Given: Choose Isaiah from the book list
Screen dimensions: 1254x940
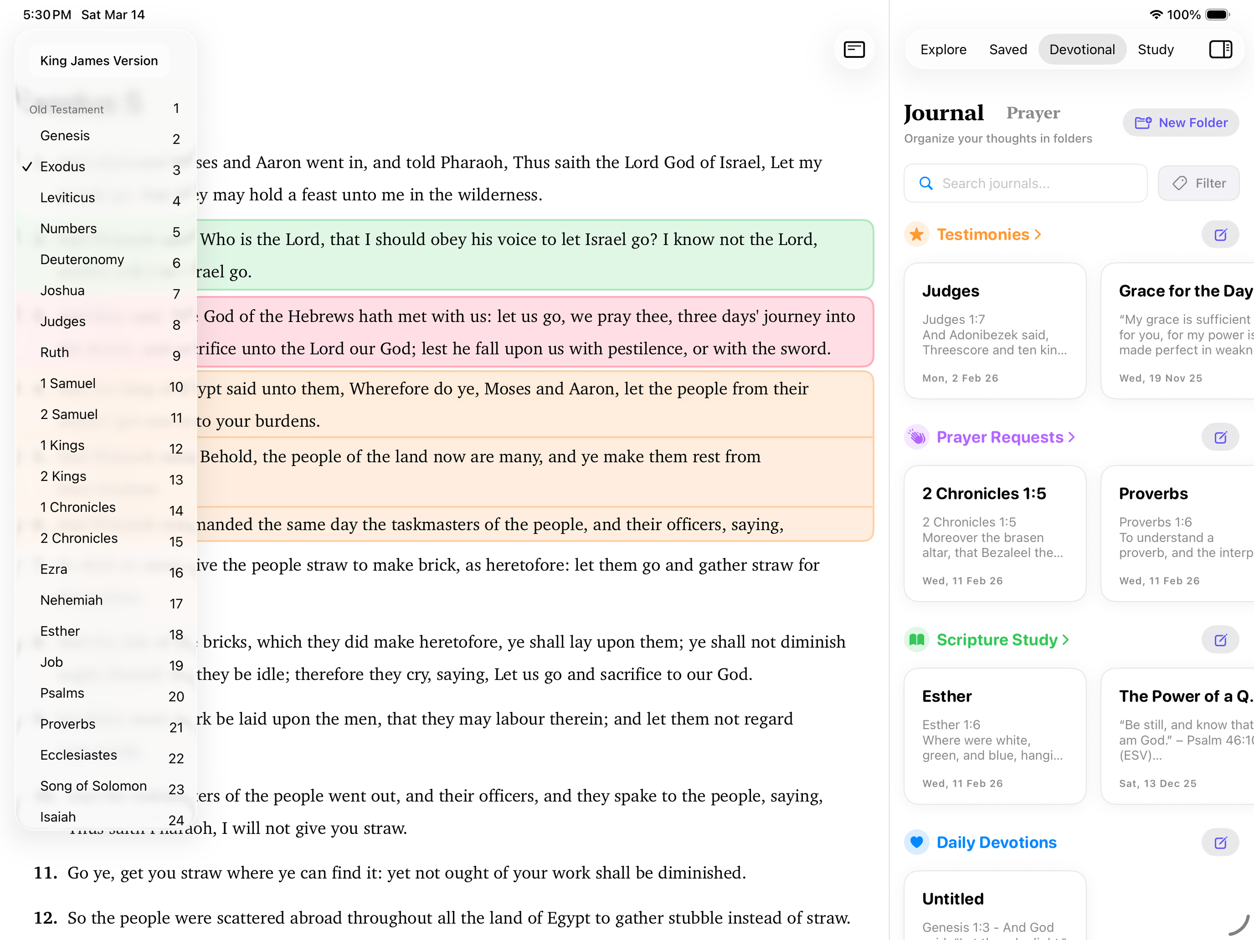Looking at the screenshot, I should 58,817.
